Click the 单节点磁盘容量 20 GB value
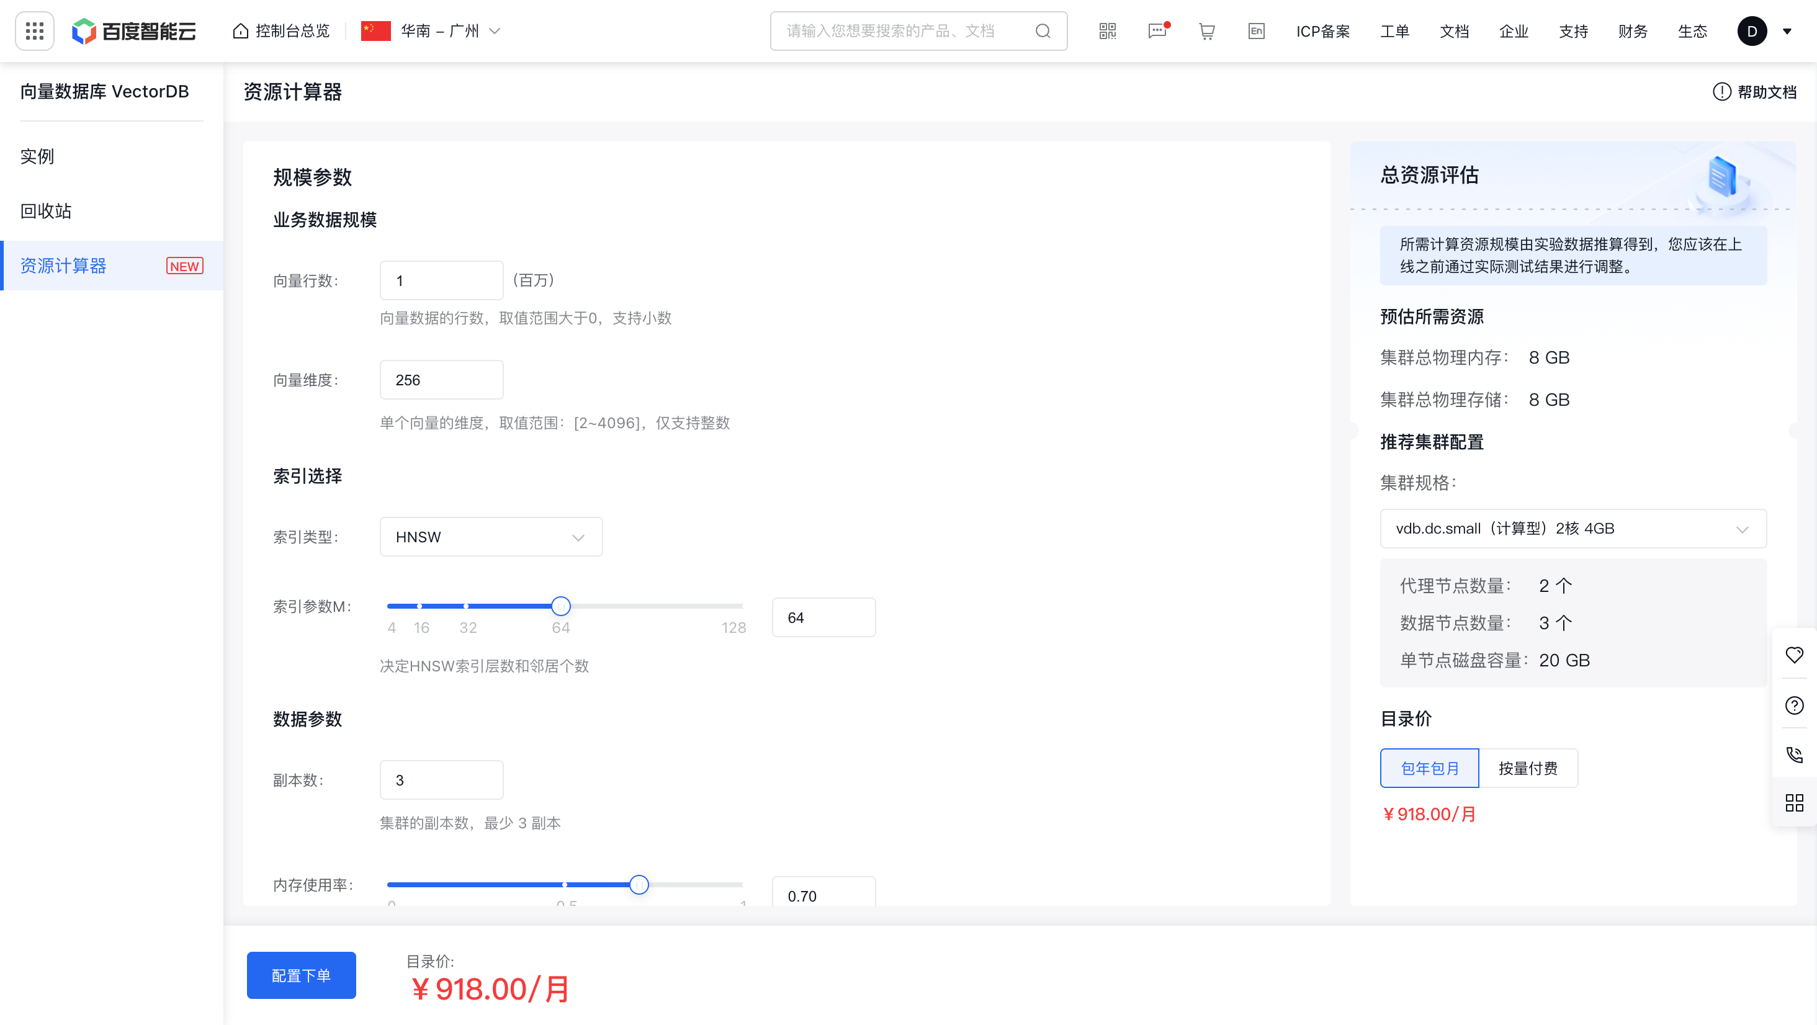 [x=1564, y=660]
